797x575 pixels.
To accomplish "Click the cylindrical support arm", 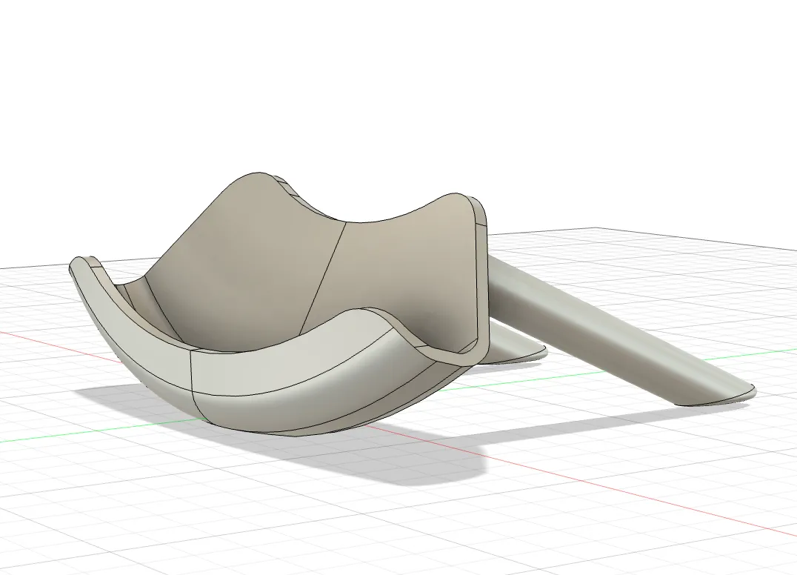I will pos(607,333).
